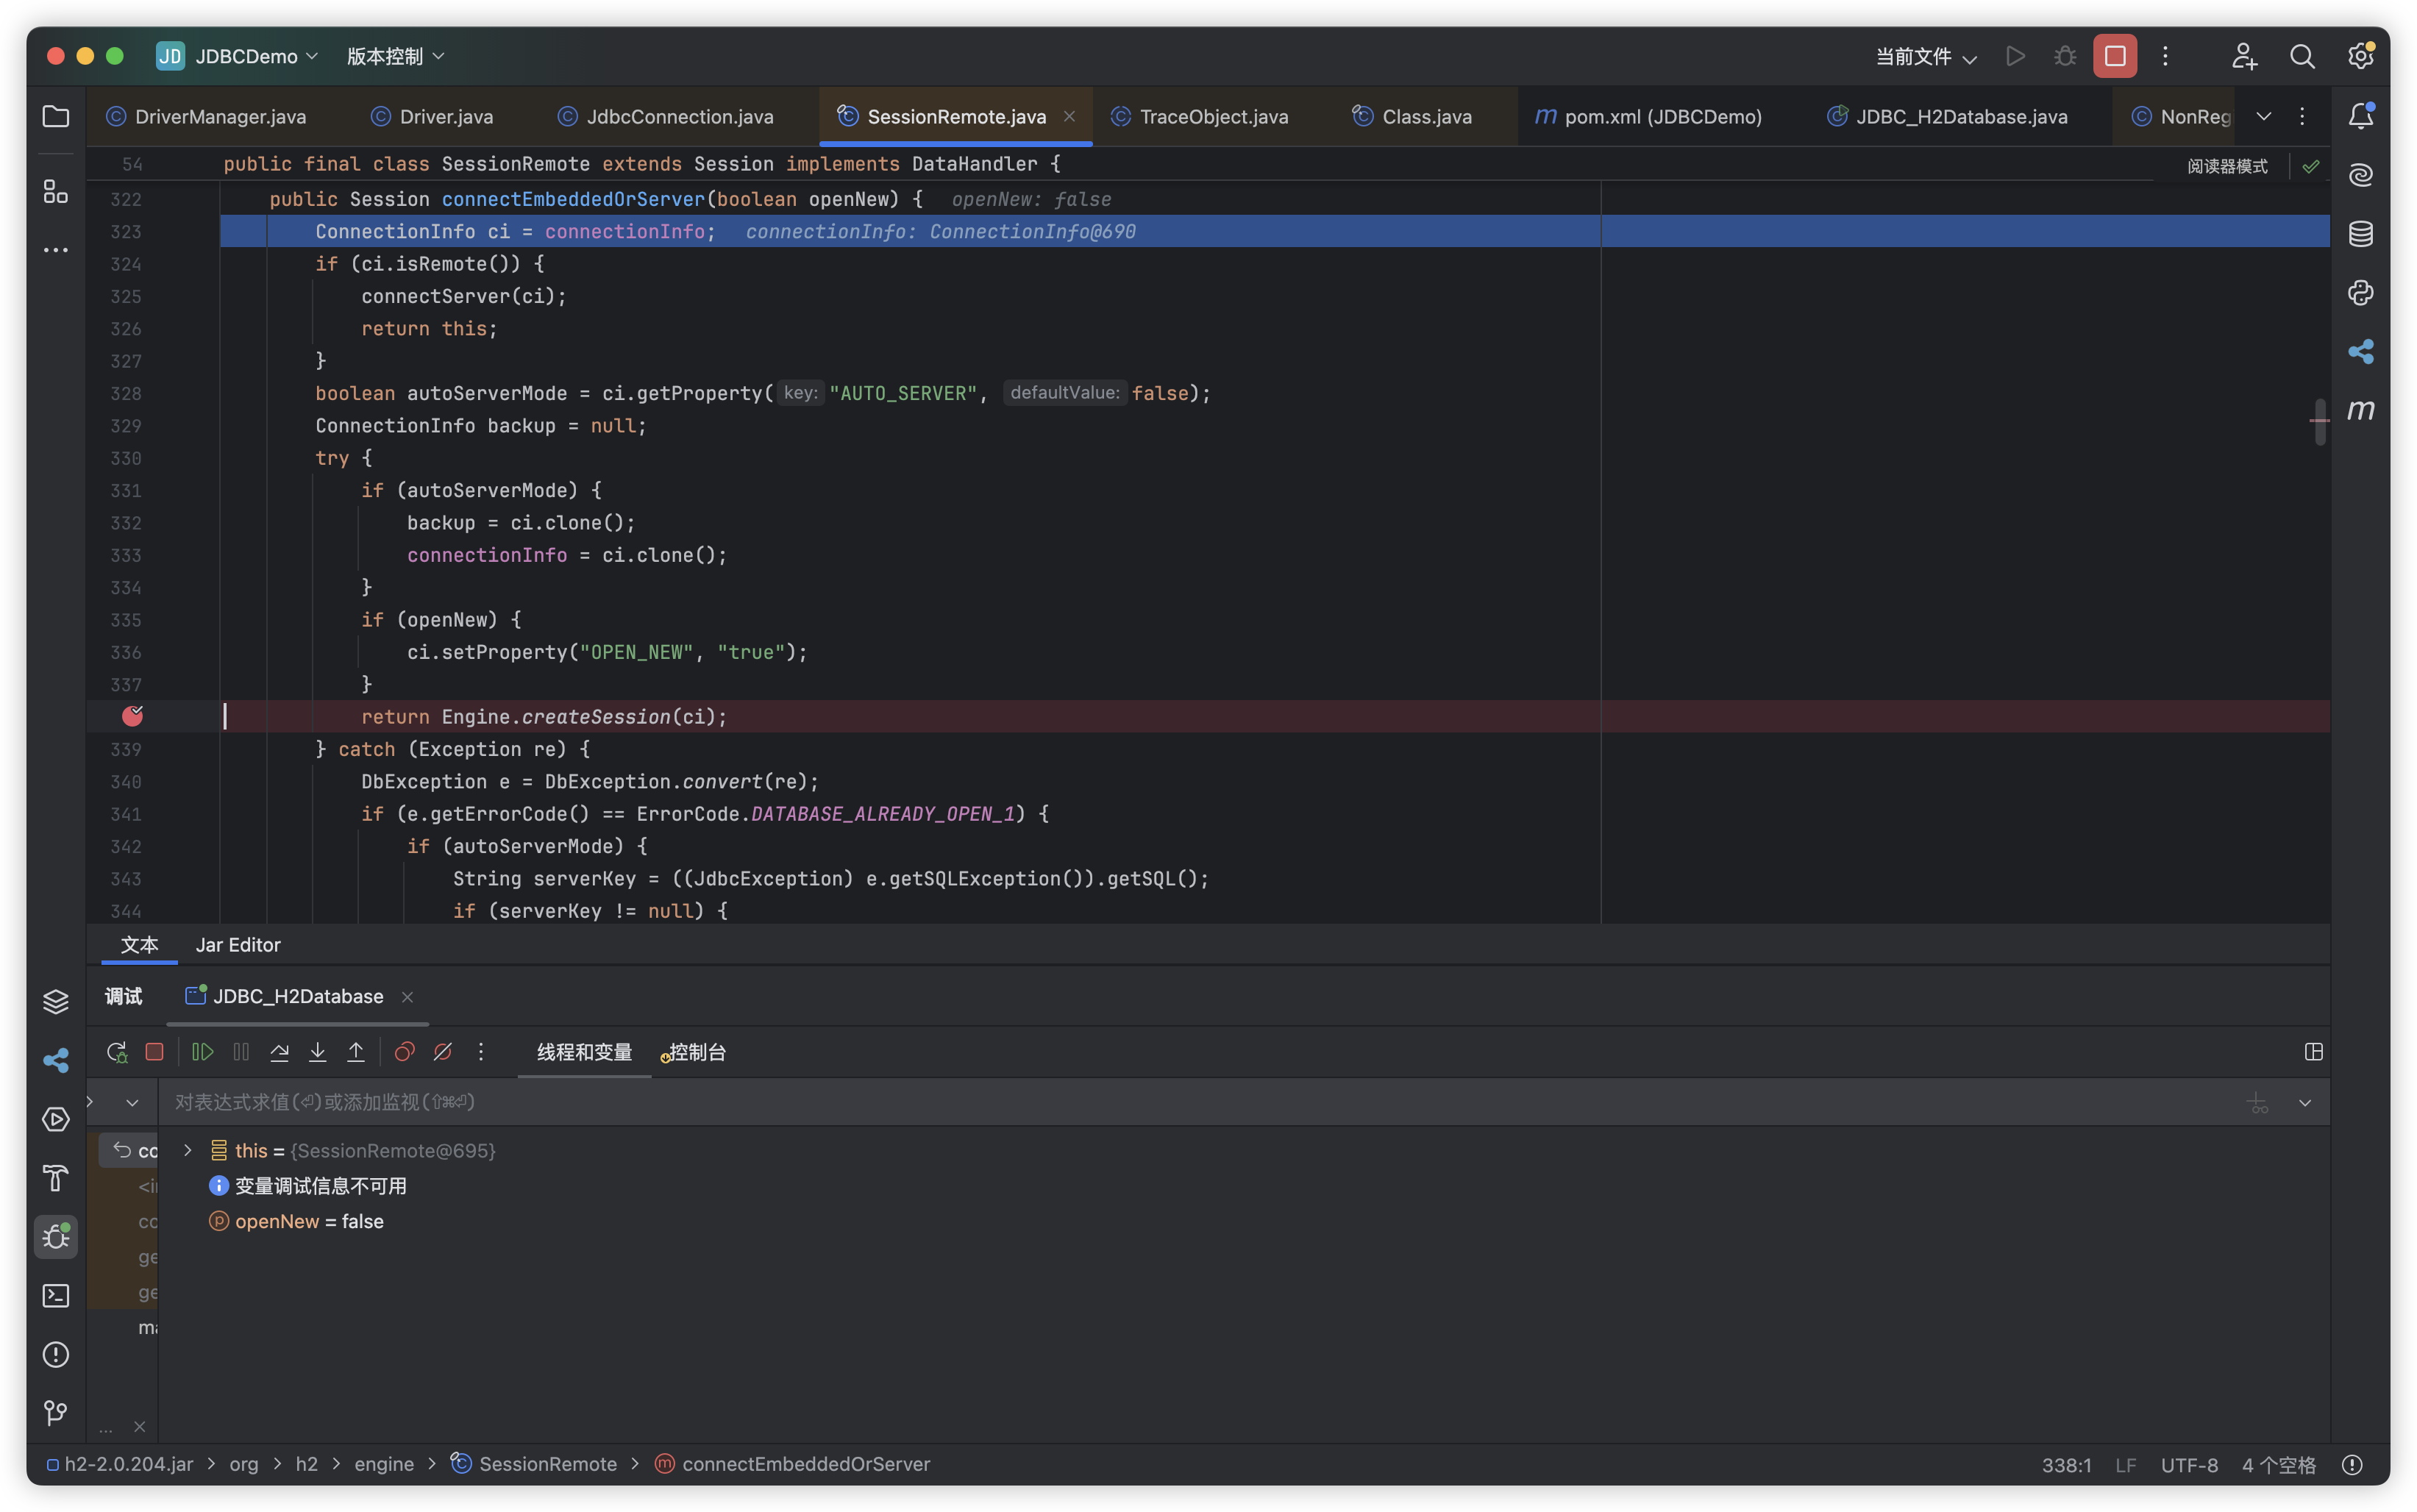Expand the hidden frames panel arrow
Screen dimensions: 2417x1512
[91, 1102]
